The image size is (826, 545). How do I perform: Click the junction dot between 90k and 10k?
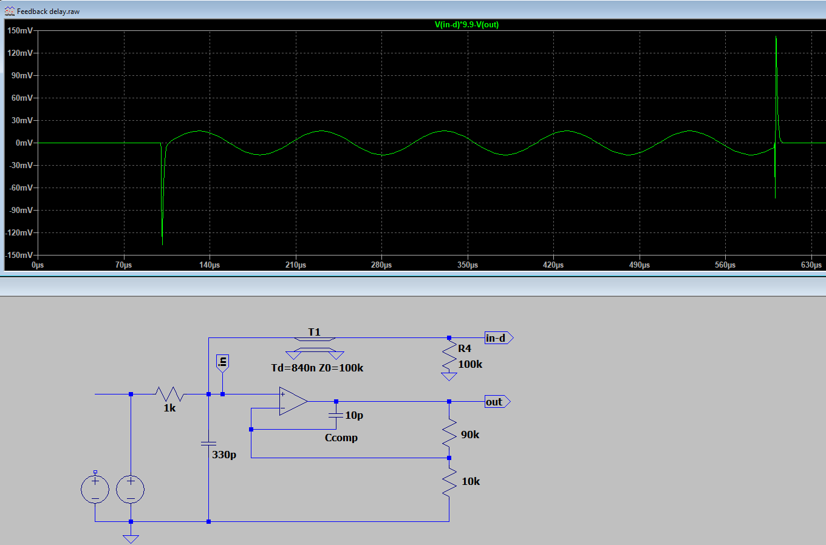pyautogui.click(x=449, y=458)
